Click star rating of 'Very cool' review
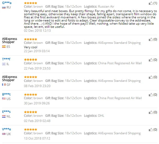 tap(30, 39)
